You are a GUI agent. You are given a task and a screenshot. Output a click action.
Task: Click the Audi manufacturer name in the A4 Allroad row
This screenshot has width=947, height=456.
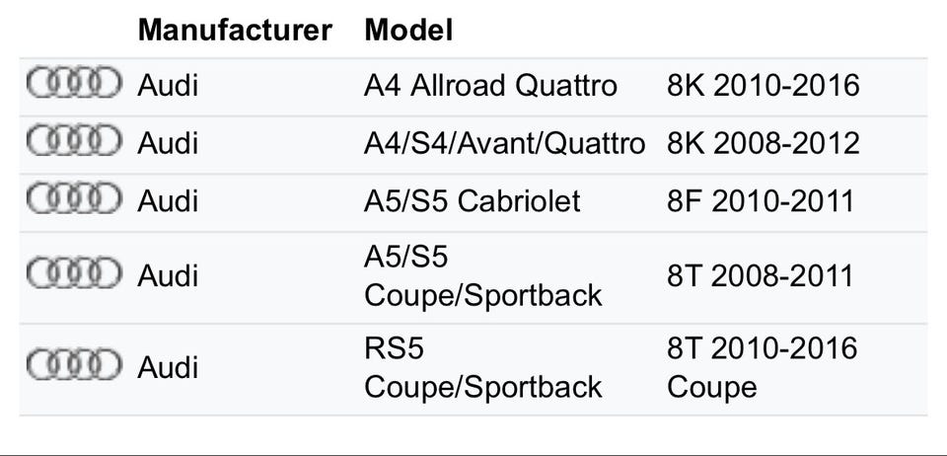[168, 86]
